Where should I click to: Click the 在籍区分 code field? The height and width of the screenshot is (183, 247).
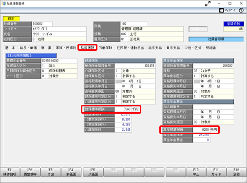pos(34,39)
